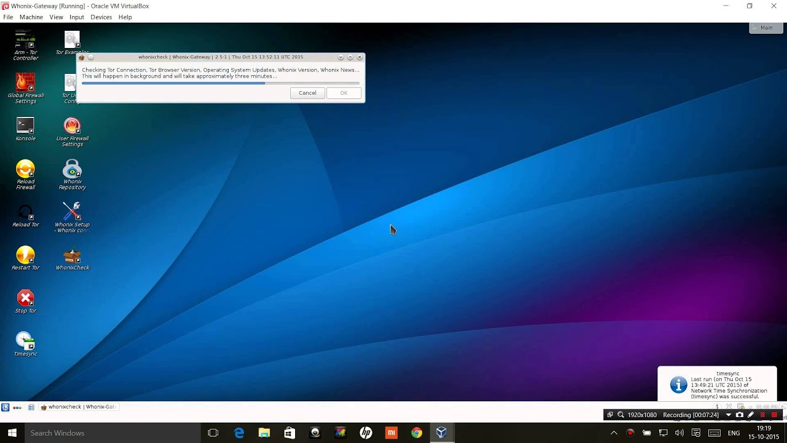
Task: Take screenshot with recorder camera icon
Action: 740,415
